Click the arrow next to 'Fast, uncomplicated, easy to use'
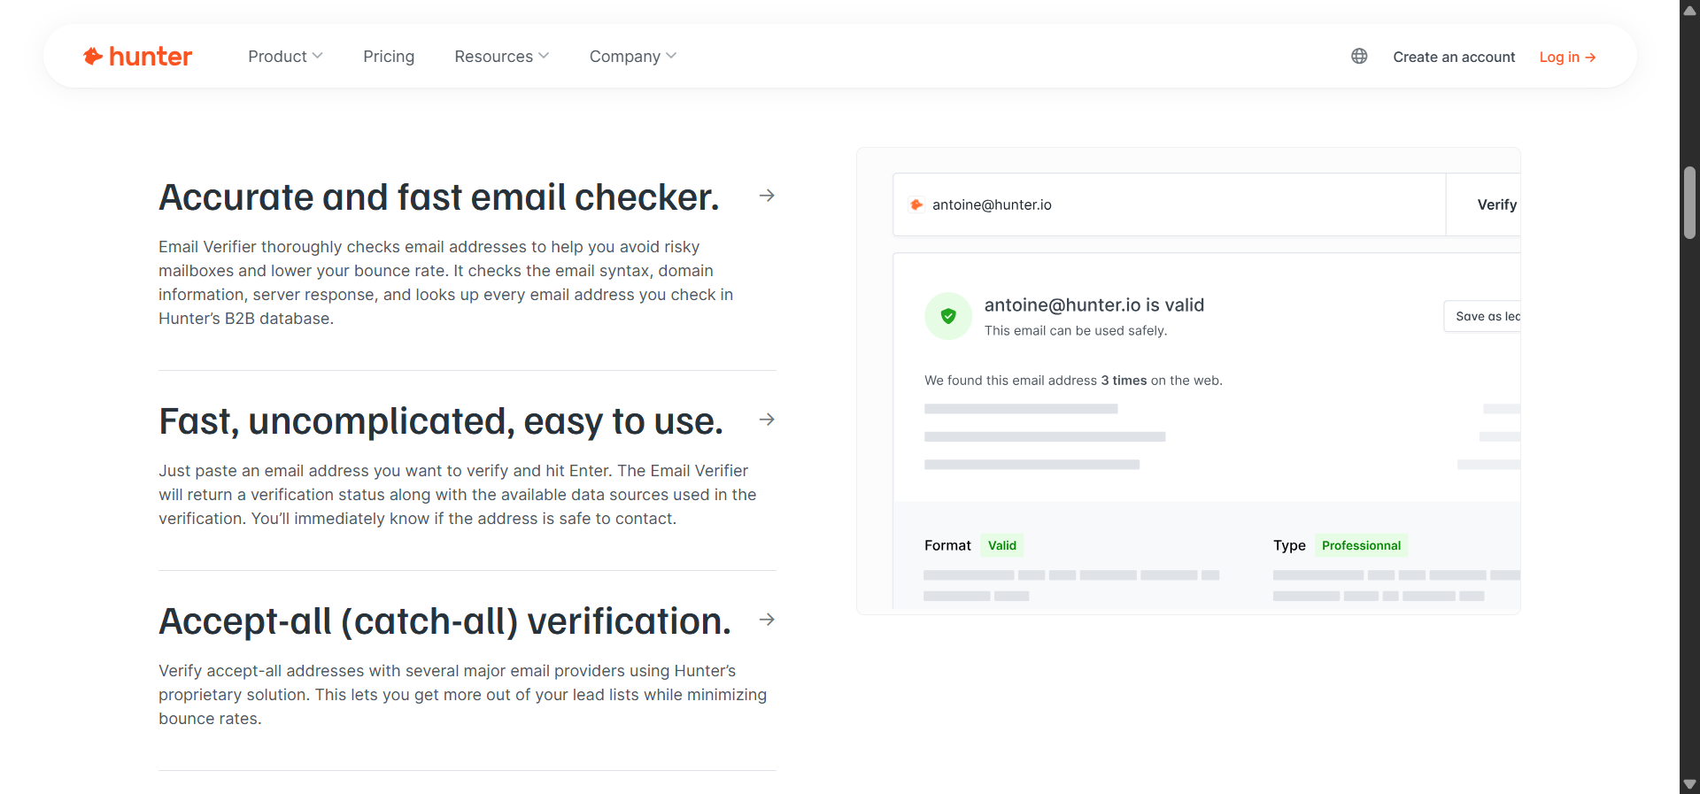The height and width of the screenshot is (794, 1700). (x=767, y=420)
